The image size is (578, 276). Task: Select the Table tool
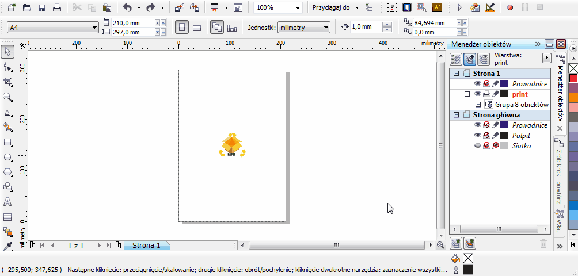tap(7, 217)
